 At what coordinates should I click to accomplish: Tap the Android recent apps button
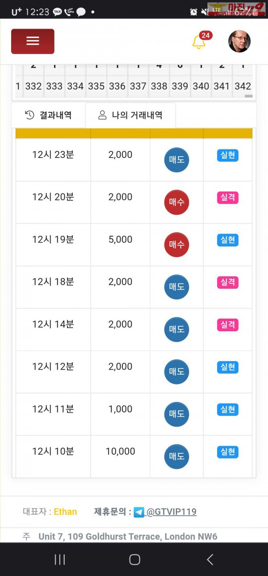(59, 559)
